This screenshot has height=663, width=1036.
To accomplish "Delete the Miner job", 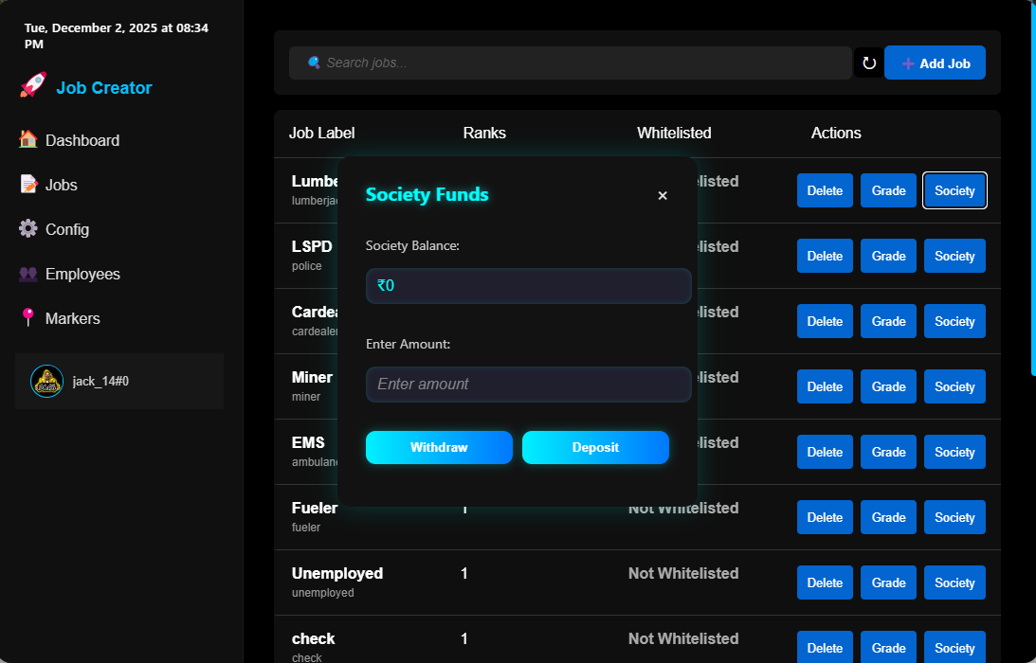I will (825, 386).
